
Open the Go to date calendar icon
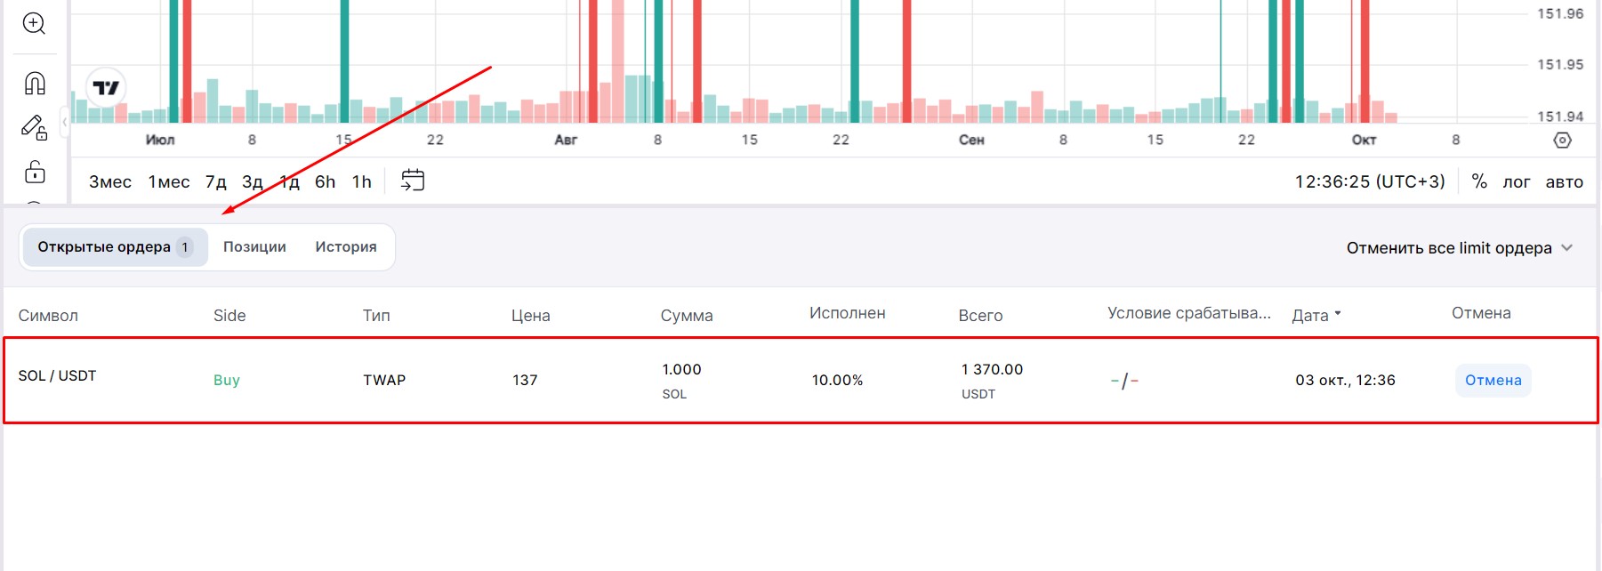(x=413, y=181)
